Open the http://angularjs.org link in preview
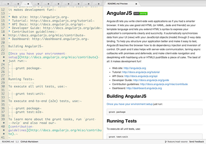This screenshot has height=144, width=206. 135,68
